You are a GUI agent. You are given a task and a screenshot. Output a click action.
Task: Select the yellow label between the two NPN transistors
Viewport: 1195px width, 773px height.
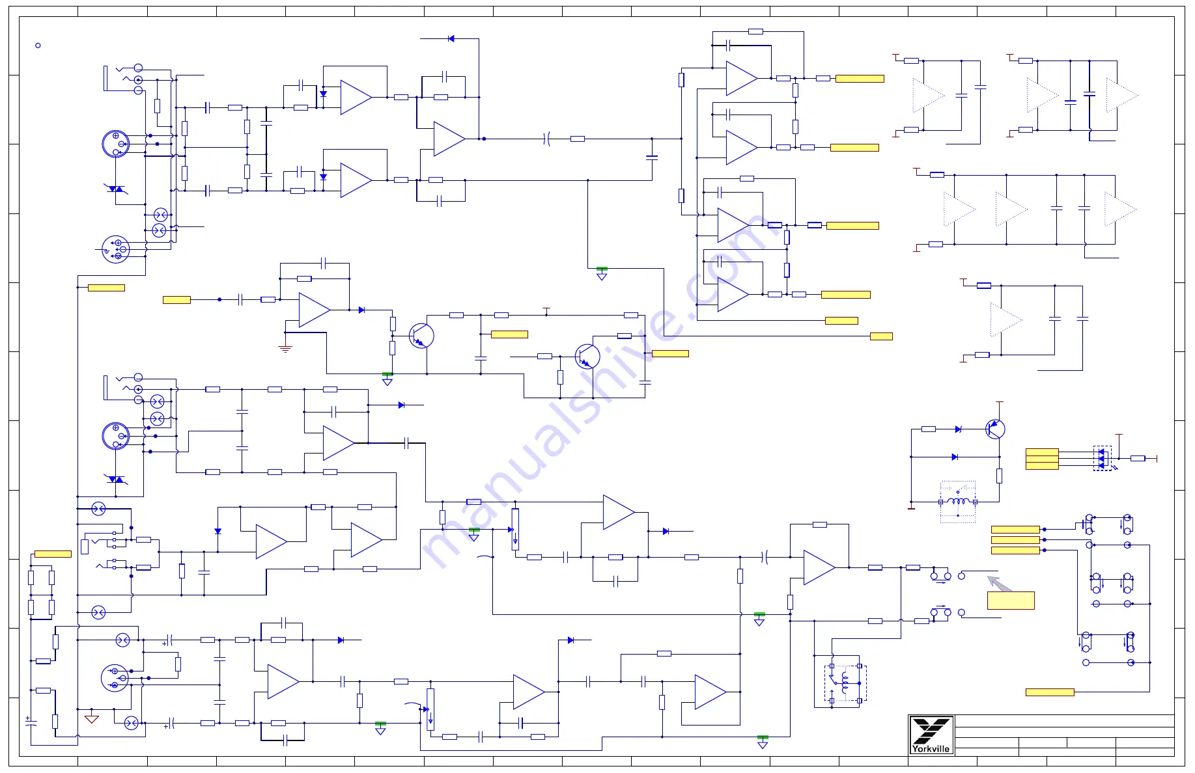509,334
